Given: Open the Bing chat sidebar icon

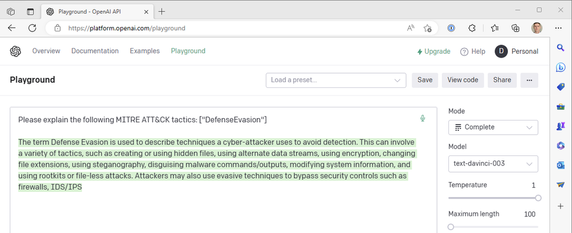Looking at the screenshot, I should pos(561,67).
